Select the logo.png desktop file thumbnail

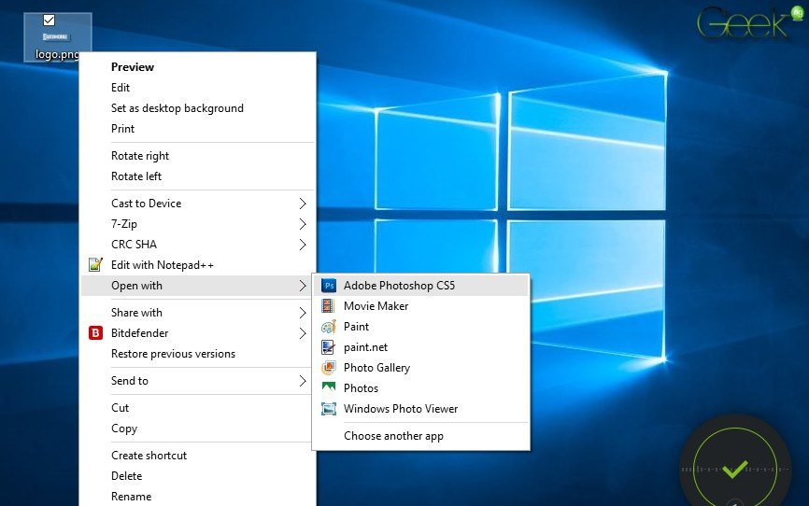tap(55, 36)
